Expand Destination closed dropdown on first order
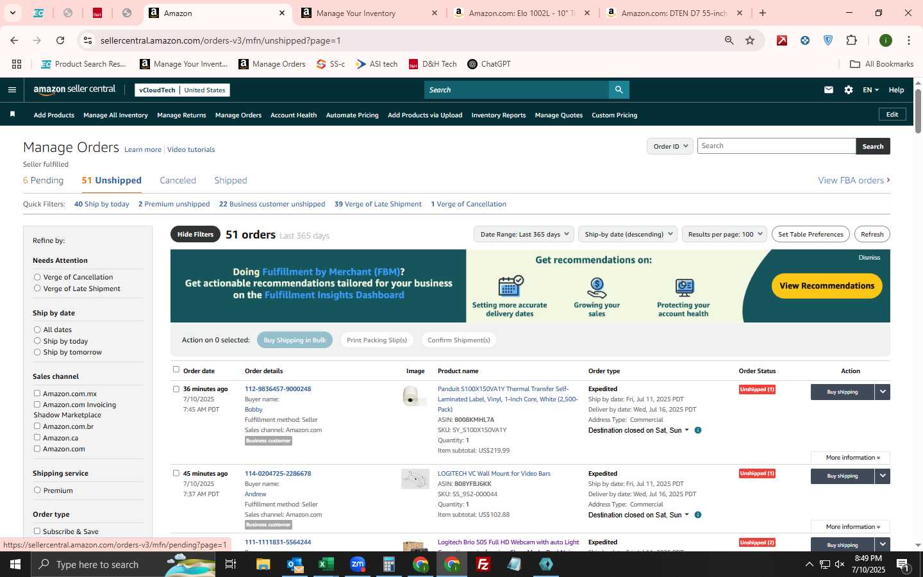 [686, 430]
